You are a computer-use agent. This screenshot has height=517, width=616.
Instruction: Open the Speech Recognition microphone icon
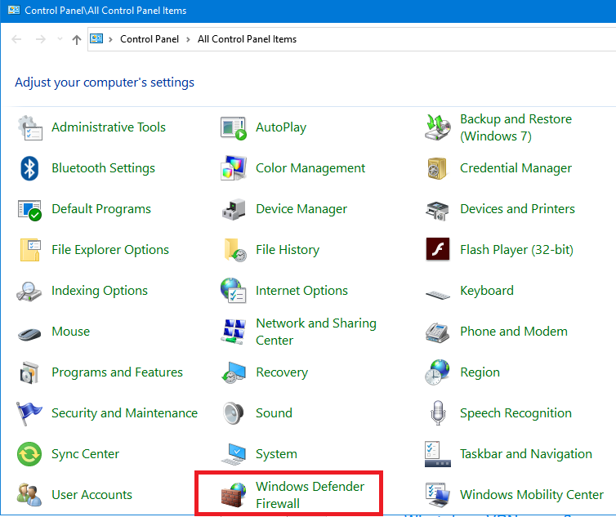438,413
